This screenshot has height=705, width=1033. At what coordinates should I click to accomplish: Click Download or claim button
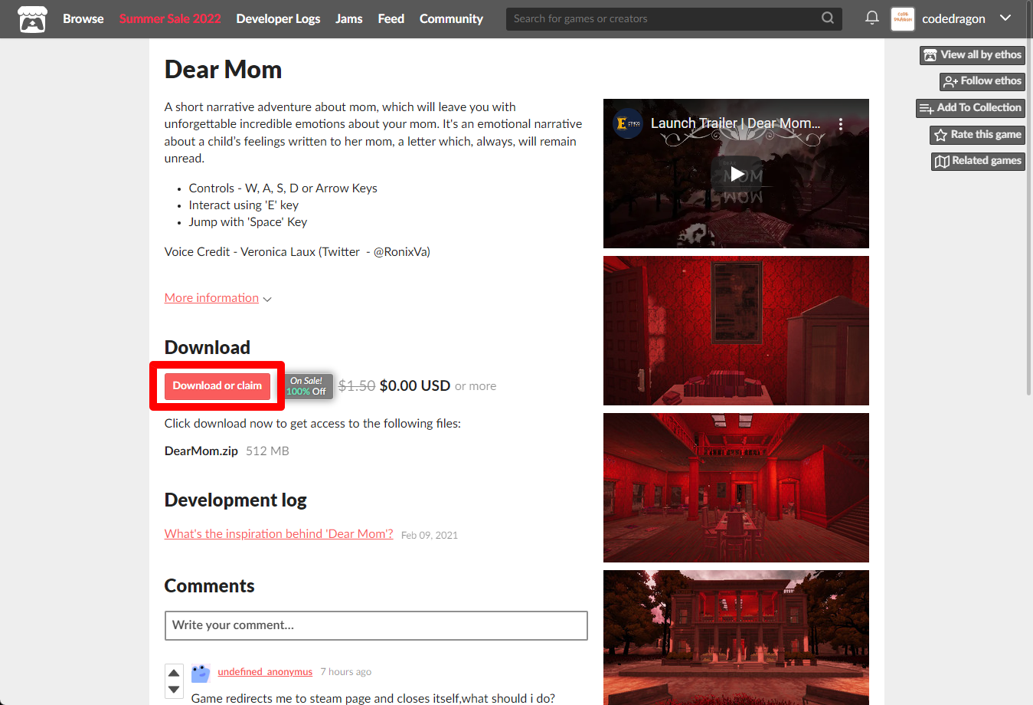217,385
